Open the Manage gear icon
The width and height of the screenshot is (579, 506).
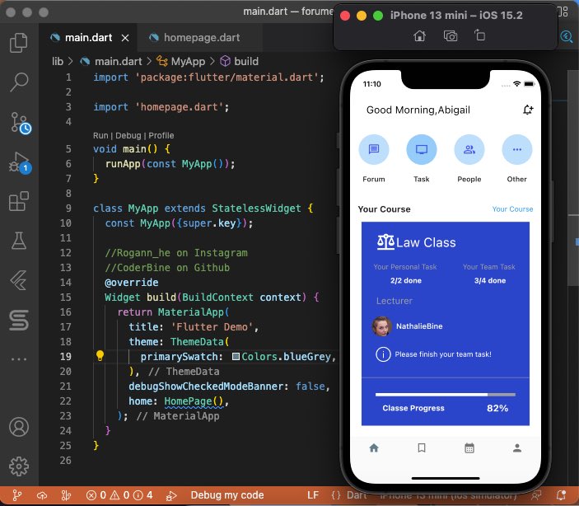[18, 466]
